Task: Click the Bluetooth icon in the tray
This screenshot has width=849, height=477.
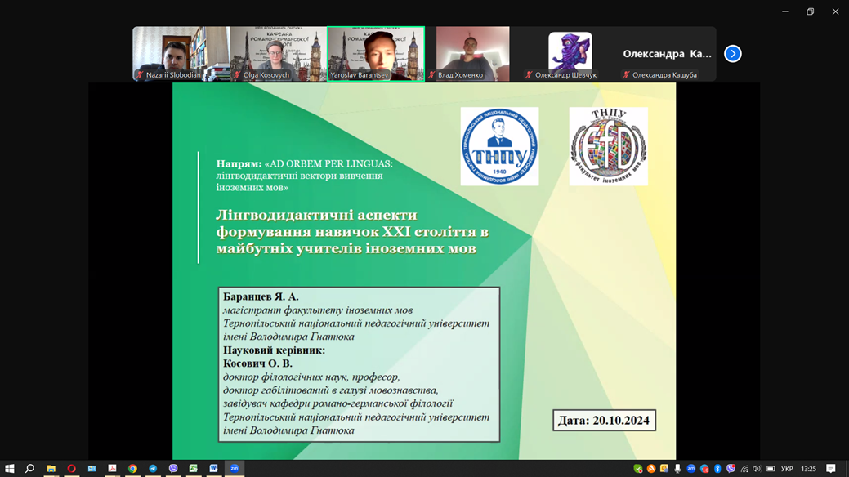Action: (x=717, y=468)
